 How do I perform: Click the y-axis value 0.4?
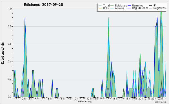pos(10,62)
